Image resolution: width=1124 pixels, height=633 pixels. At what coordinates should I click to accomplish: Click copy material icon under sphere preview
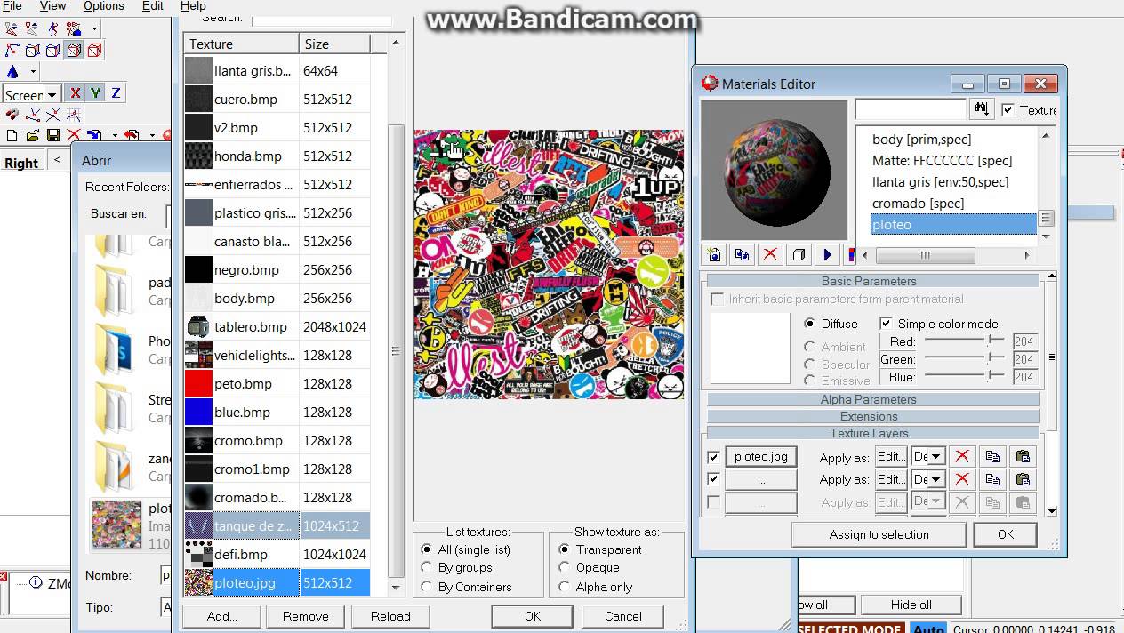(742, 255)
